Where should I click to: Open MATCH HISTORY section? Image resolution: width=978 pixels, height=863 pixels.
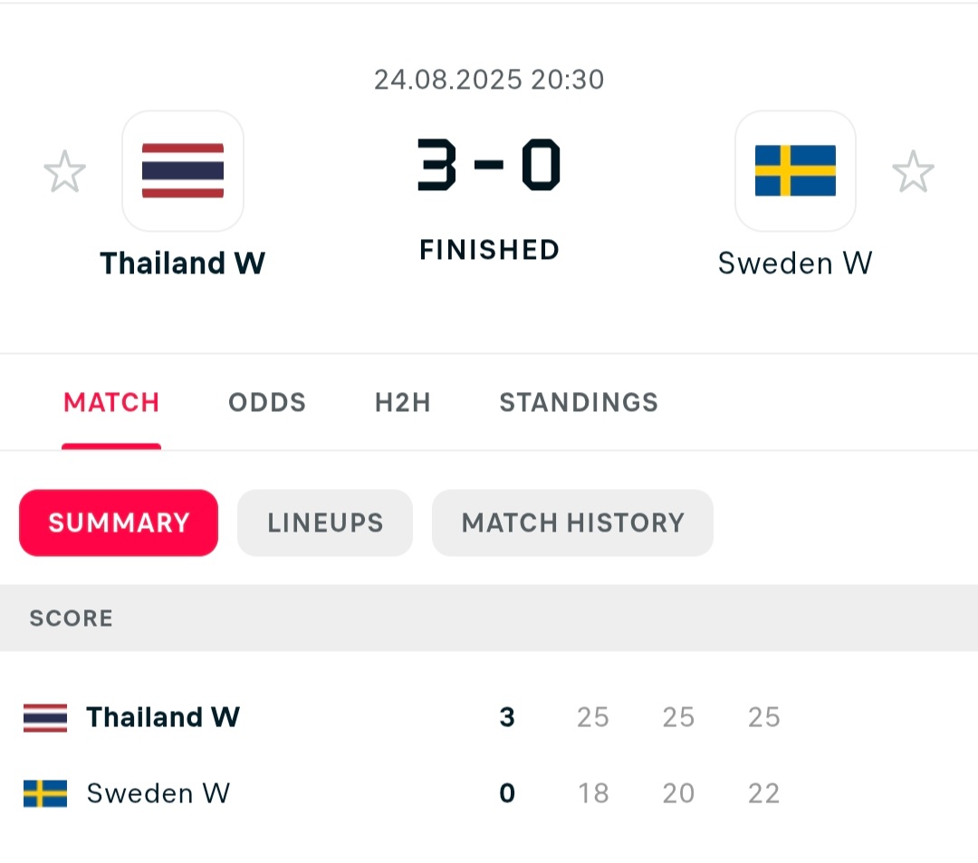click(x=572, y=523)
